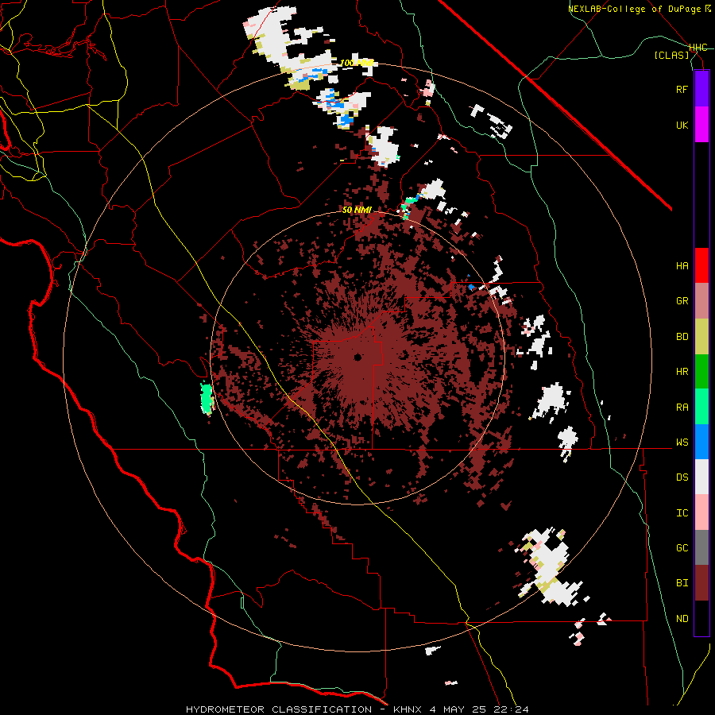715x715 pixels.
Task: Click the ND legend label
Action: click(682, 619)
